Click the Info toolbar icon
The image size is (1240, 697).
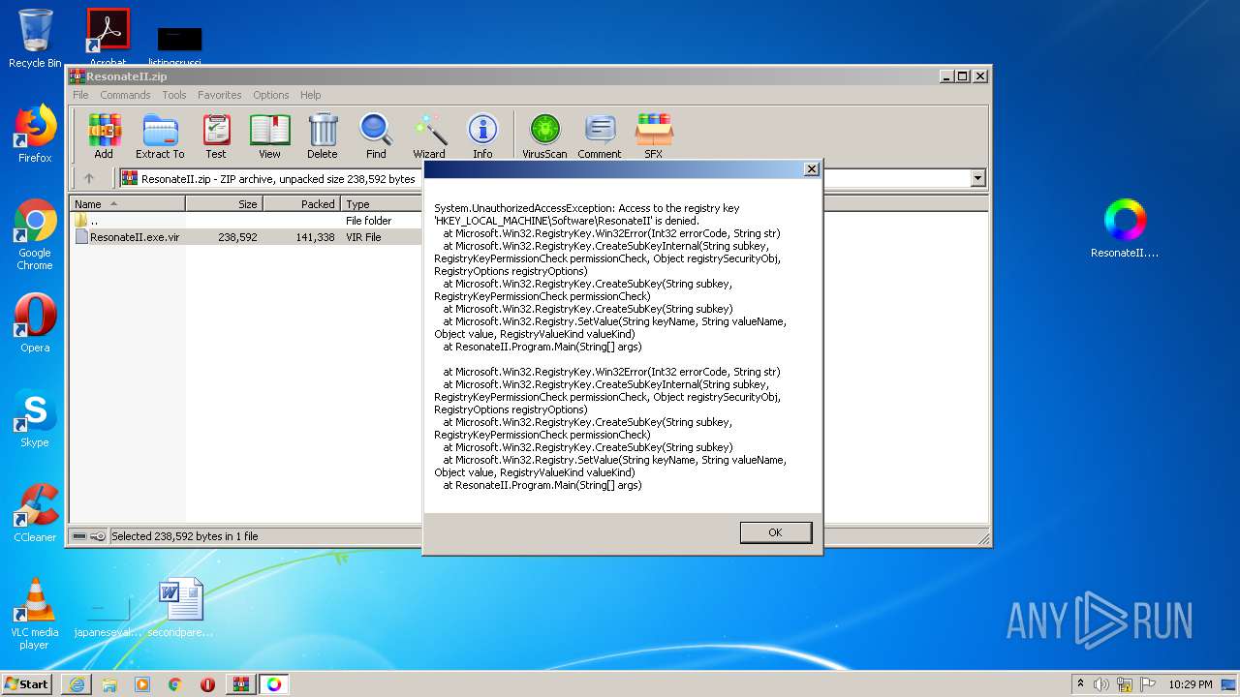(x=482, y=136)
